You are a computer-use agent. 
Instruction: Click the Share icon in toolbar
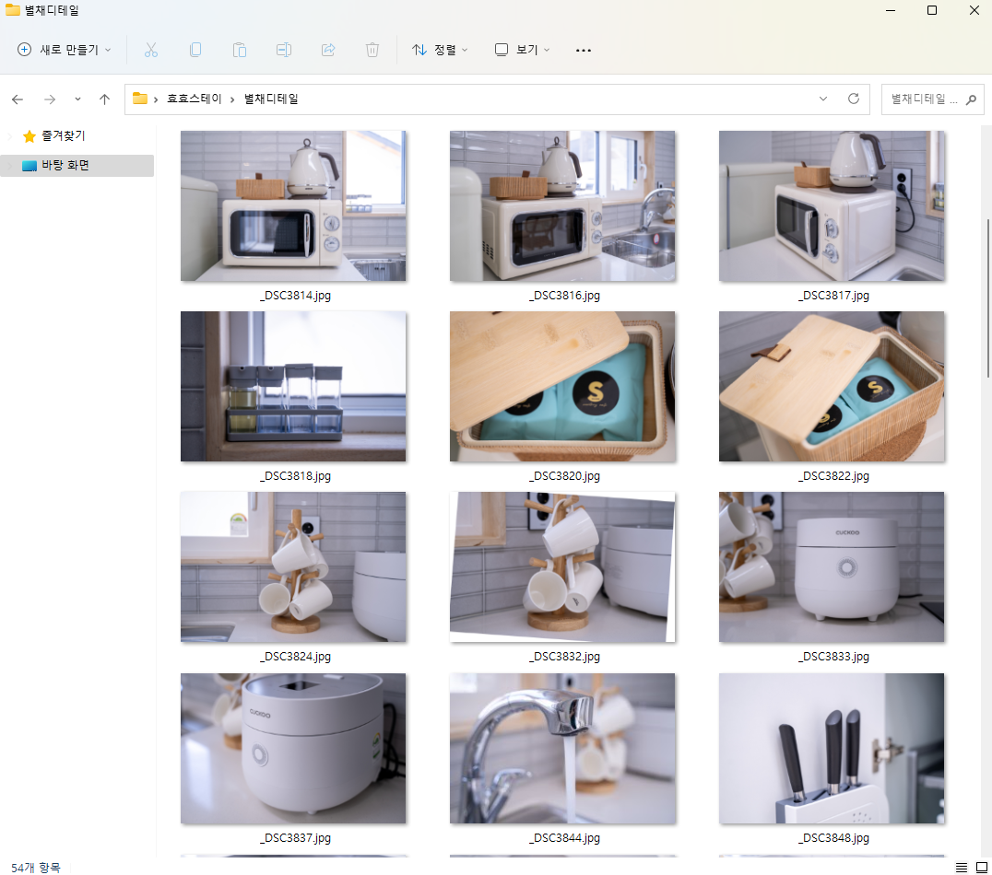(x=328, y=50)
